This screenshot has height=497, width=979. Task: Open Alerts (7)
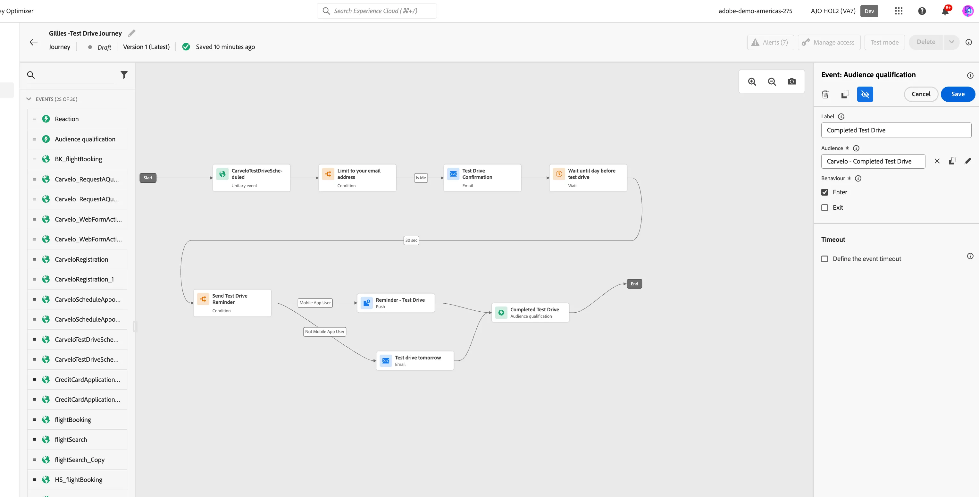point(770,42)
